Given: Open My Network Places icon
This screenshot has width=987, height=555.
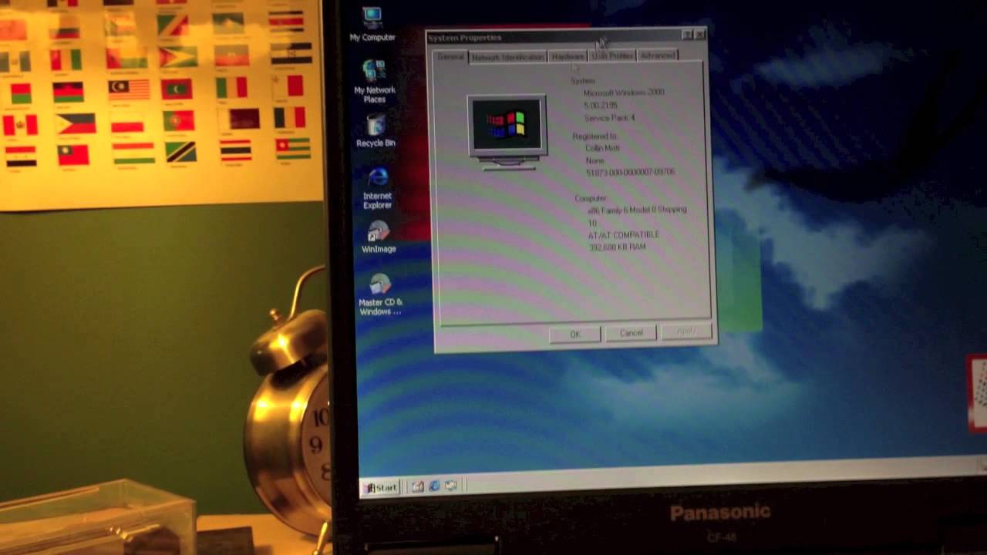Looking at the screenshot, I should (375, 82).
